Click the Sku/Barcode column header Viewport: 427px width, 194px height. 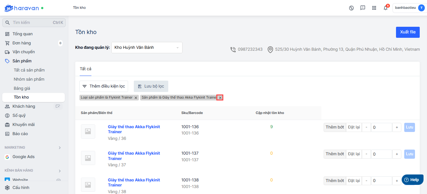(192, 113)
